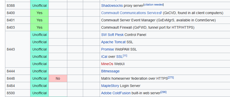Click the Control Panel text after Plesk

tap(135, 35)
